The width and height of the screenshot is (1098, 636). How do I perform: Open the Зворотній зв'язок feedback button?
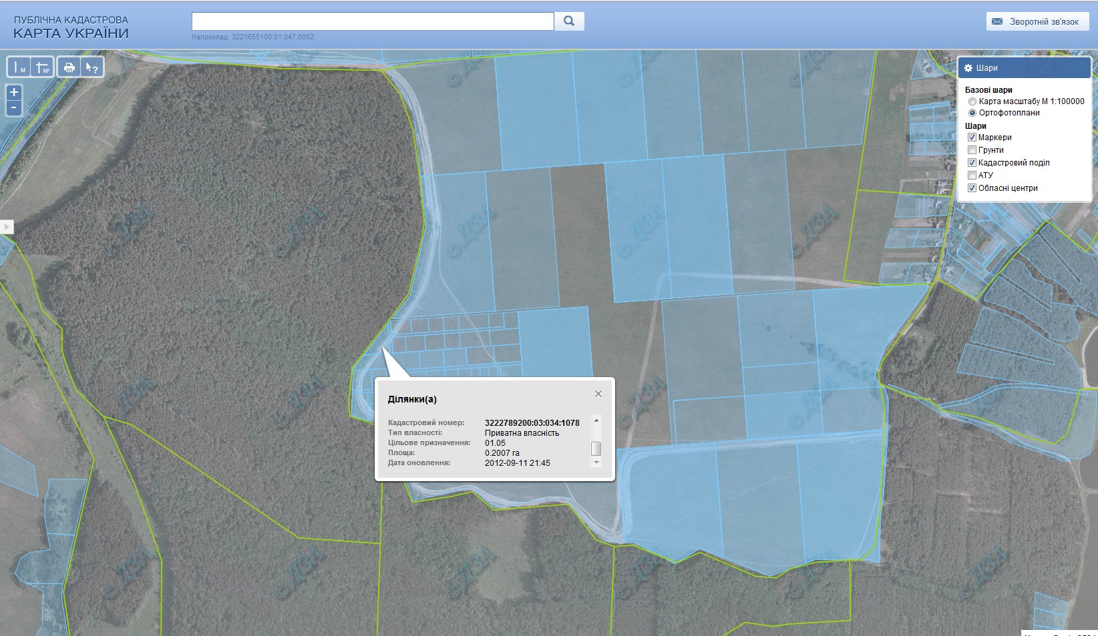pos(1038,21)
